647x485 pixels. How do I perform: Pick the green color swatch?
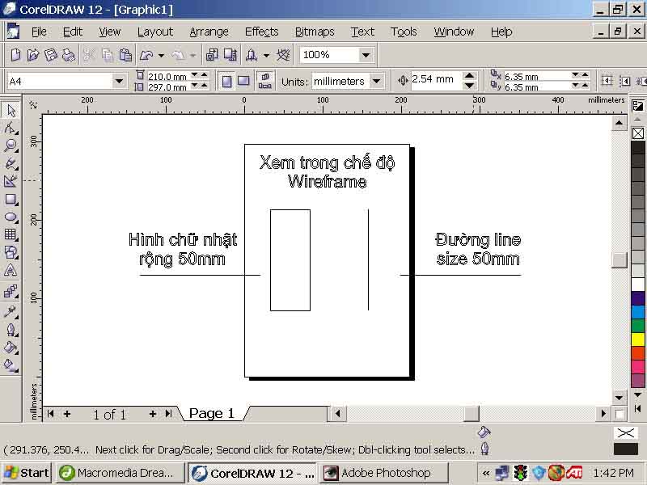[638, 326]
